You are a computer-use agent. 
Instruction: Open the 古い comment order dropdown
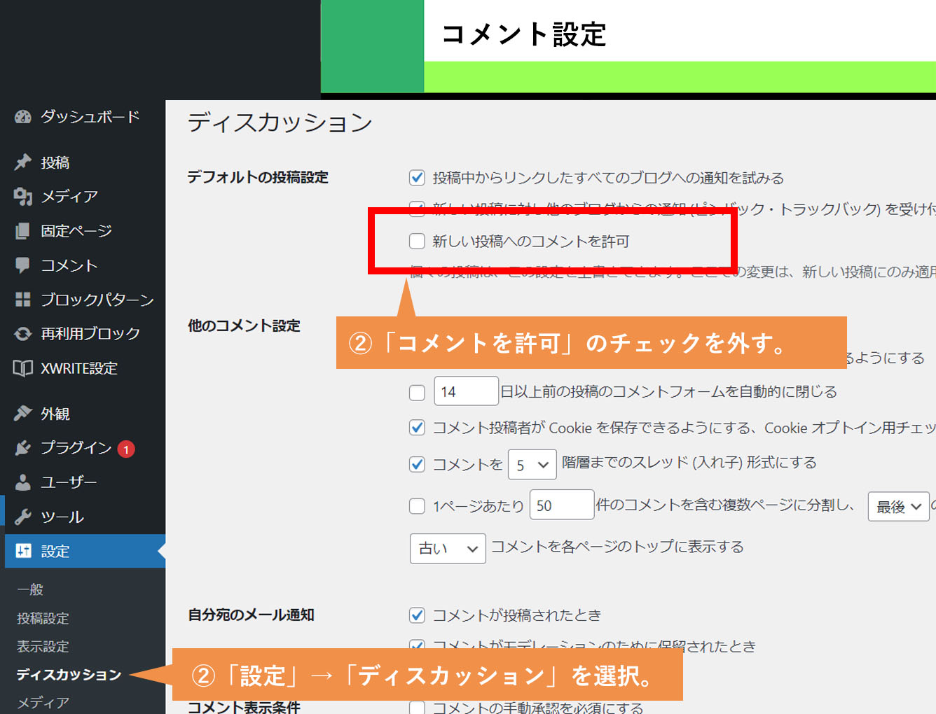point(448,548)
